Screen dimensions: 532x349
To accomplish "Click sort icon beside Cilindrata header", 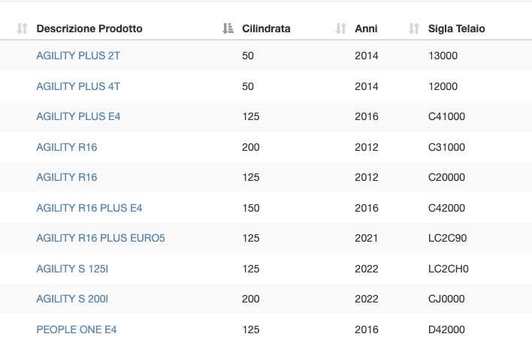I will 228,29.
